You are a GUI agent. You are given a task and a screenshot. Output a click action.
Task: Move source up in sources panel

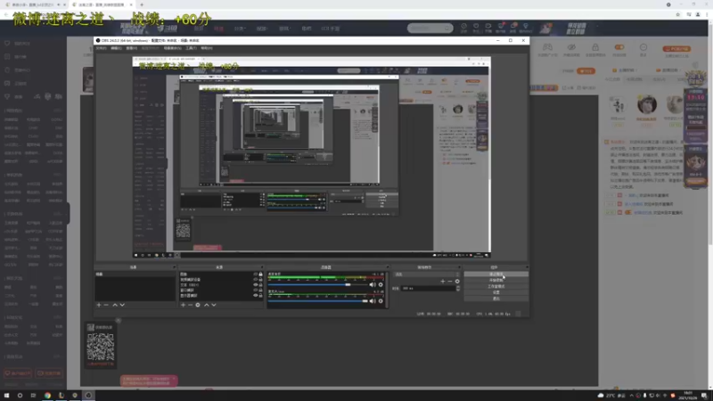point(207,305)
